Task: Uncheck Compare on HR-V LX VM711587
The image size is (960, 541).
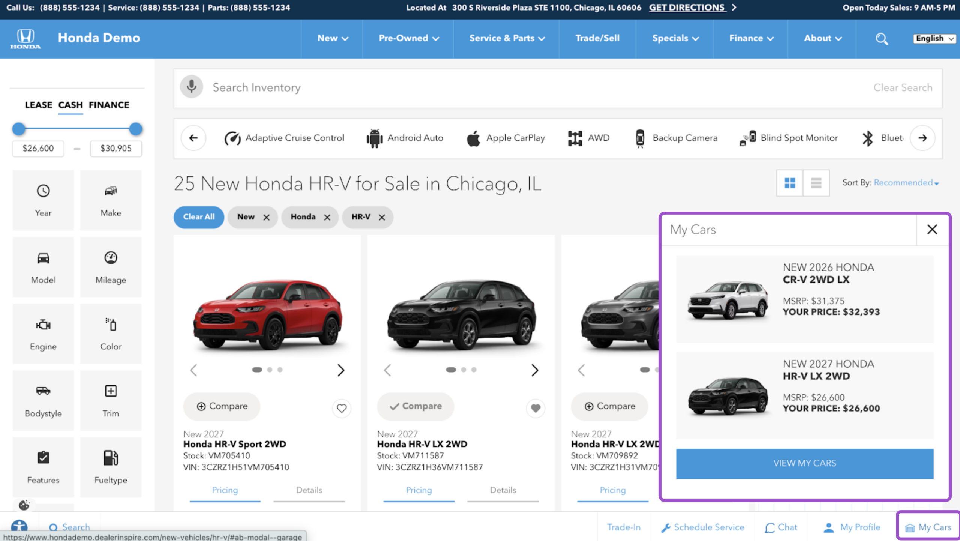Action: (x=415, y=406)
